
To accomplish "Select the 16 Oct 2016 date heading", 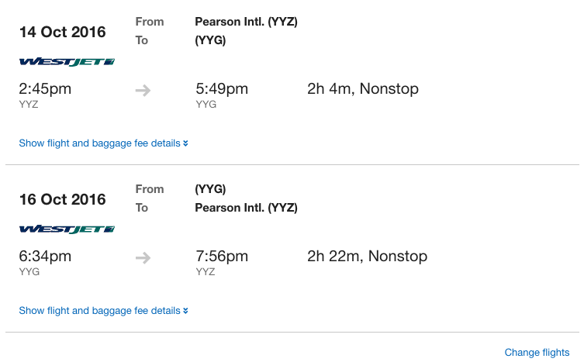I will click(x=63, y=200).
